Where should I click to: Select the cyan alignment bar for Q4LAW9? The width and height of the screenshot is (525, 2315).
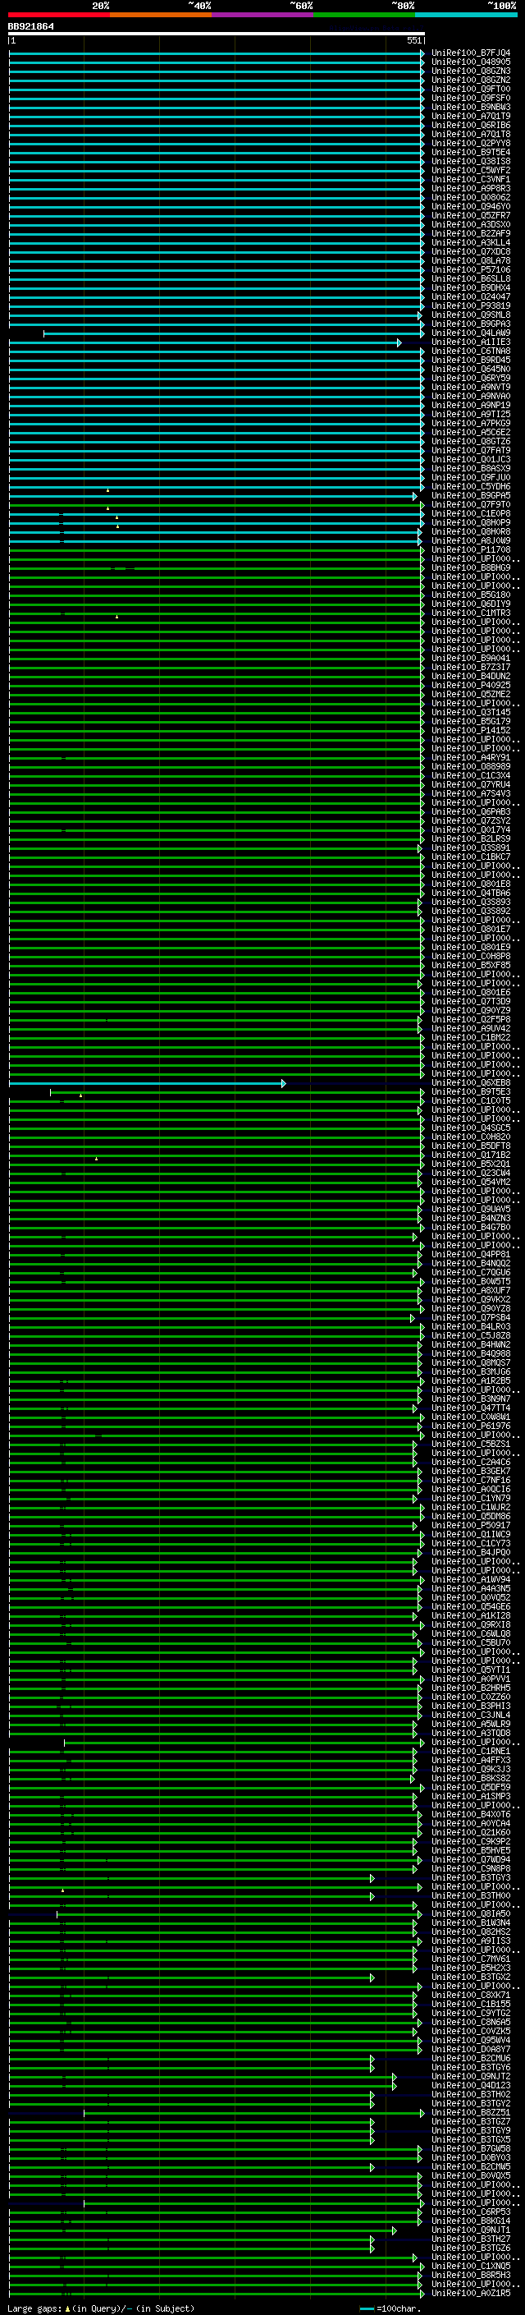(x=233, y=333)
